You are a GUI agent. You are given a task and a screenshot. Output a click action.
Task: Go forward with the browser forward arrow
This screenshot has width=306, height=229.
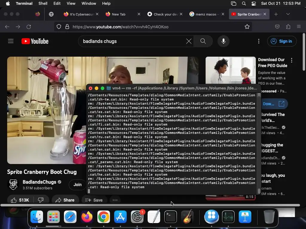(18, 27)
